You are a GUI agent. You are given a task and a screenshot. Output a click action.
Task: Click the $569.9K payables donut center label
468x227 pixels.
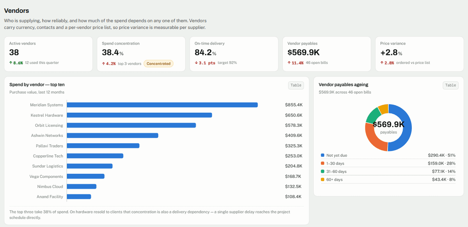click(x=388, y=125)
